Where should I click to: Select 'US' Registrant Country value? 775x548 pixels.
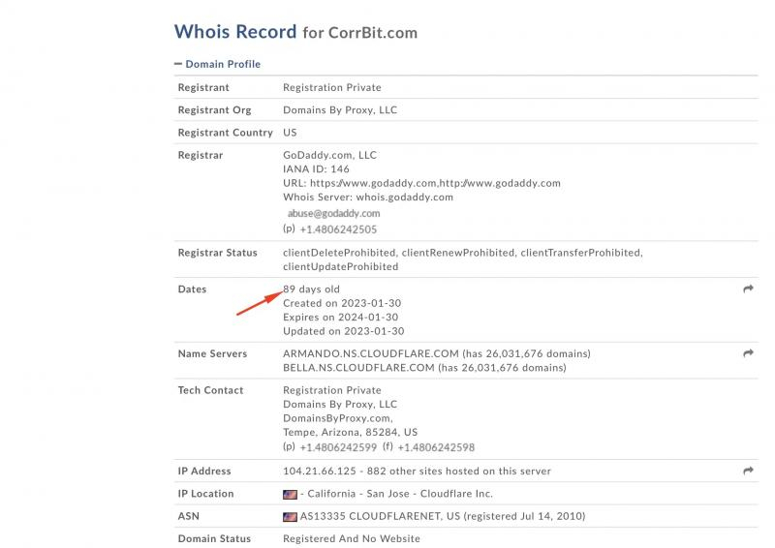pos(290,133)
